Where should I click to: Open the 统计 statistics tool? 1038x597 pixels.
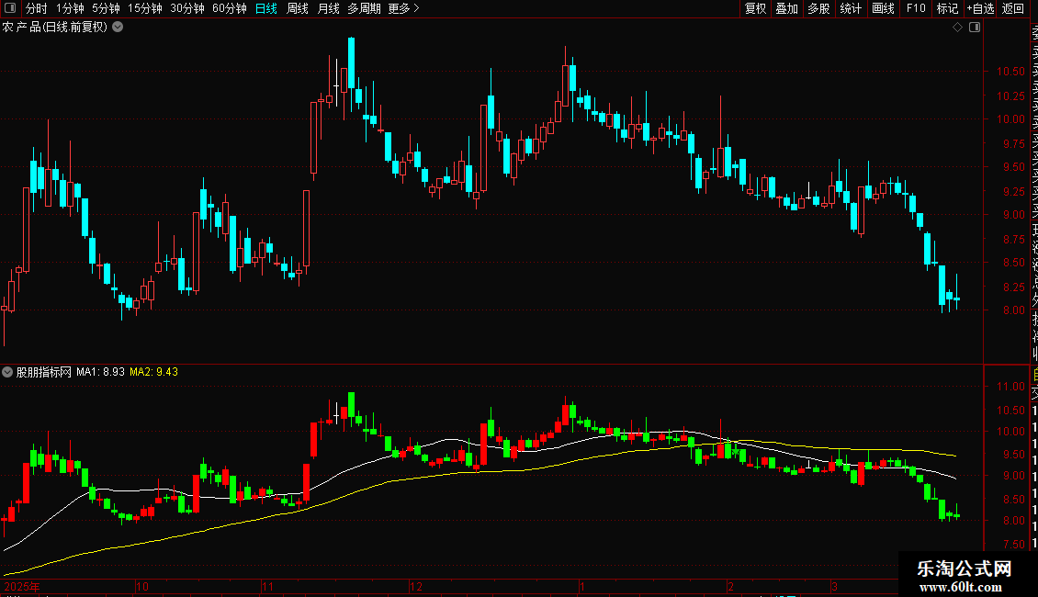pyautogui.click(x=851, y=8)
